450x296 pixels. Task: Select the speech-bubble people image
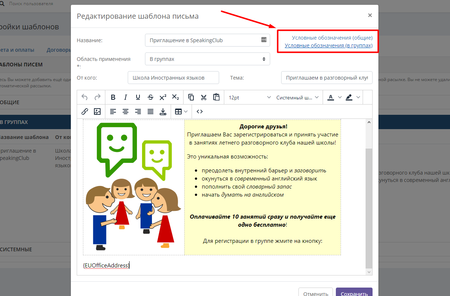pos(134,187)
